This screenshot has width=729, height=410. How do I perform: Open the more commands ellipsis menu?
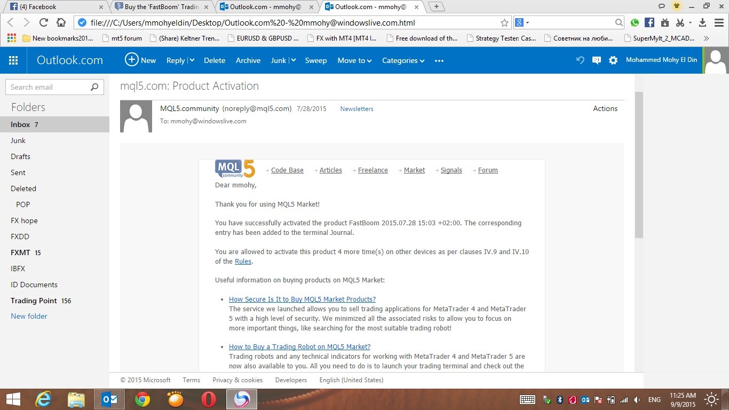click(439, 61)
